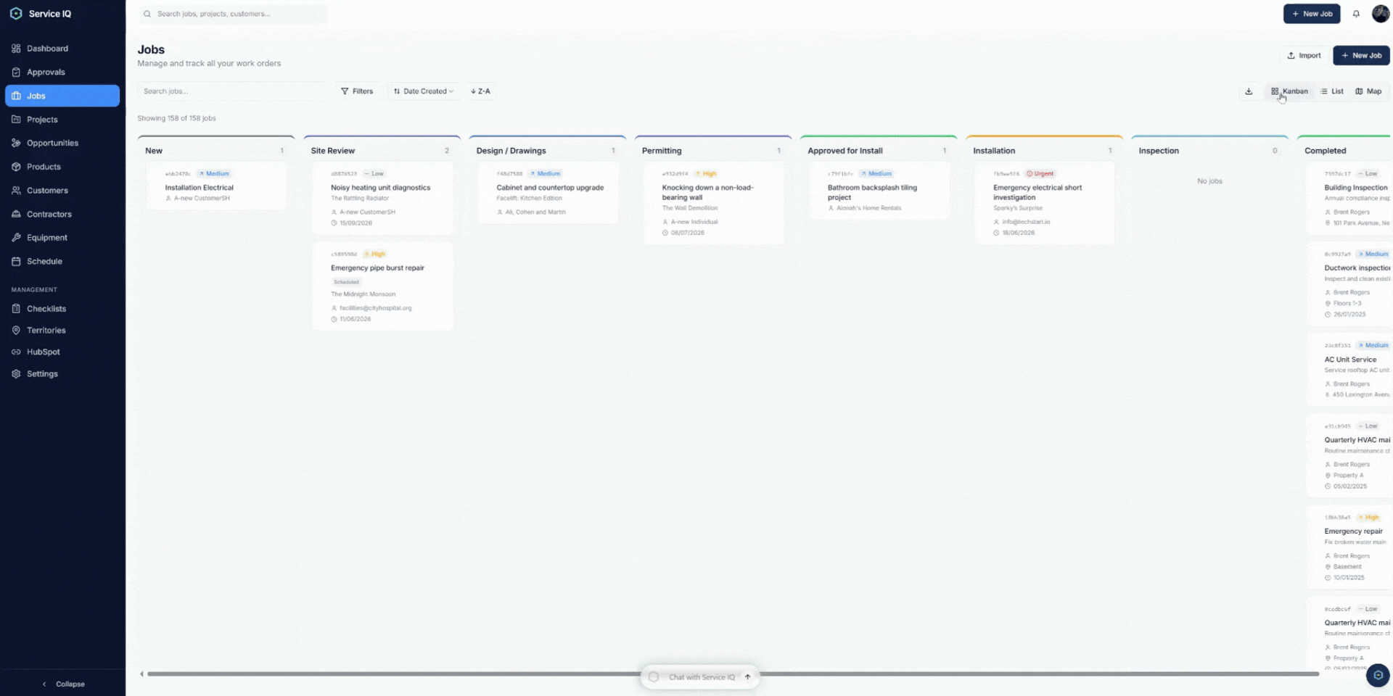Screen dimensions: 1393x696
Task: Switch to List view
Action: [x=1332, y=91]
